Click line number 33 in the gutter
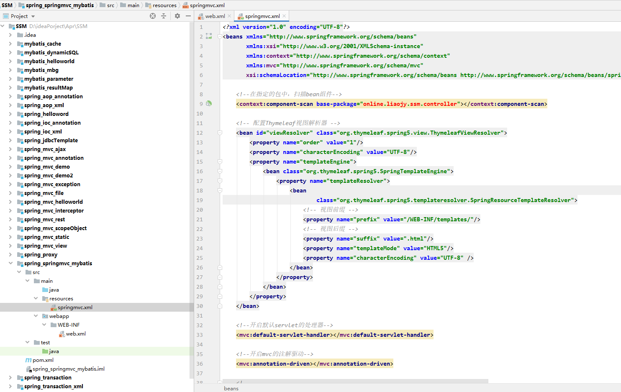 [200, 335]
